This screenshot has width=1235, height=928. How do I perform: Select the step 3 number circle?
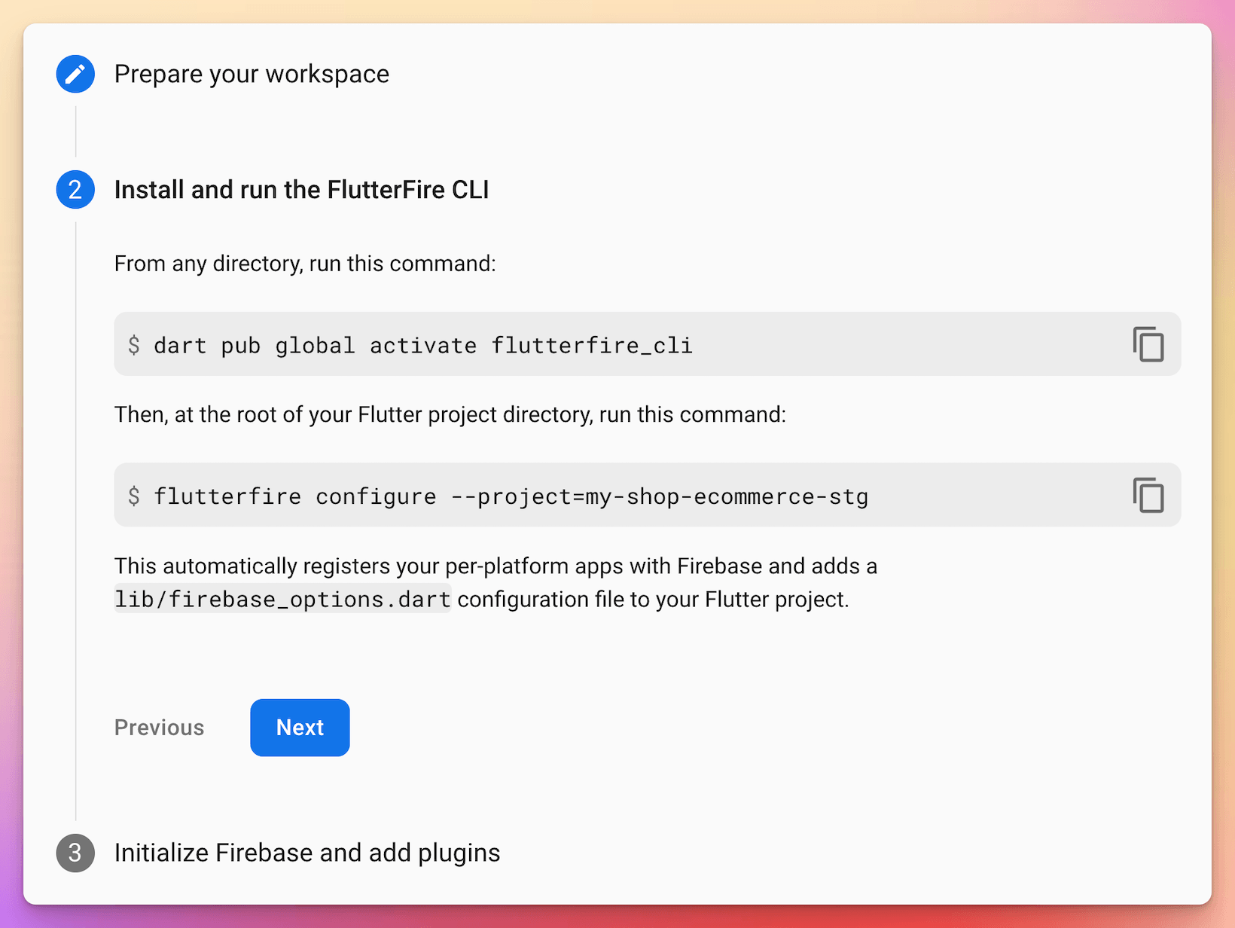pyautogui.click(x=75, y=853)
